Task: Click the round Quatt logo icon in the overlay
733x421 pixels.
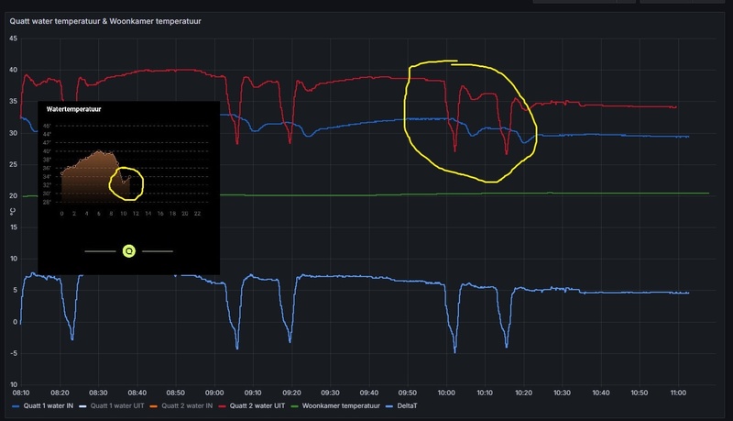Action: (x=129, y=251)
